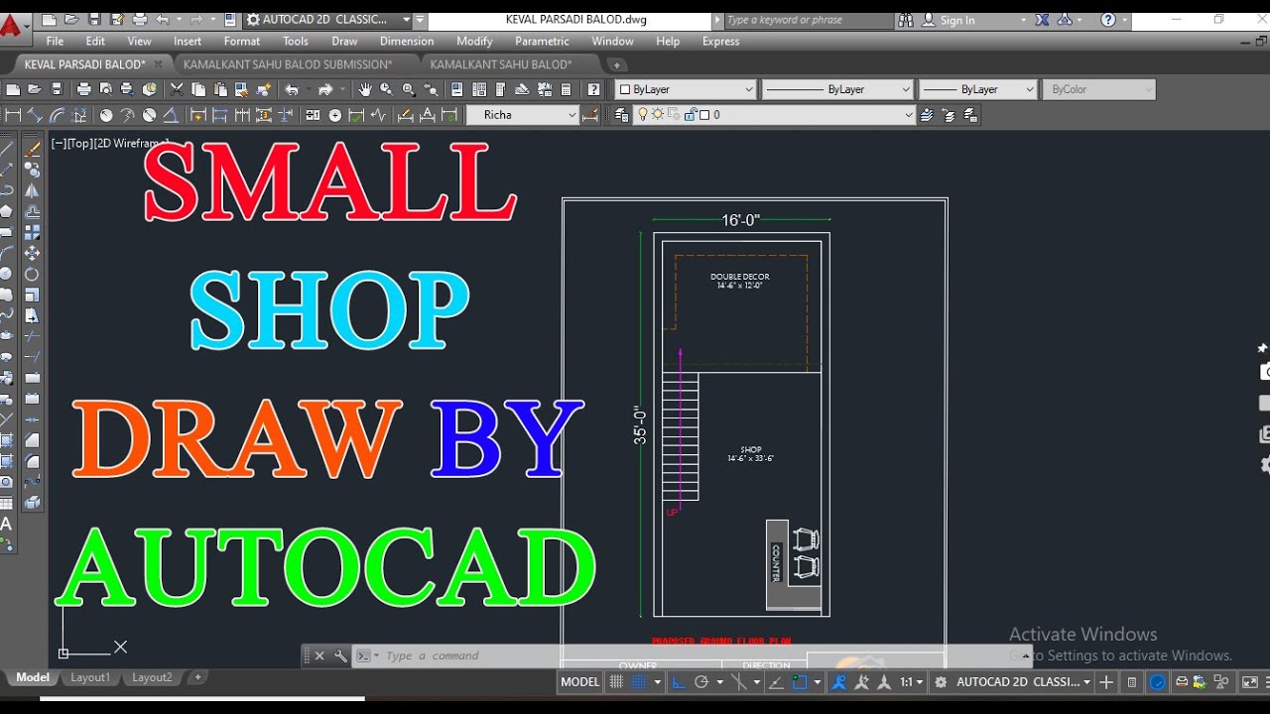The image size is (1270, 714).
Task: Toggle object snap tracking
Action: tap(776, 682)
